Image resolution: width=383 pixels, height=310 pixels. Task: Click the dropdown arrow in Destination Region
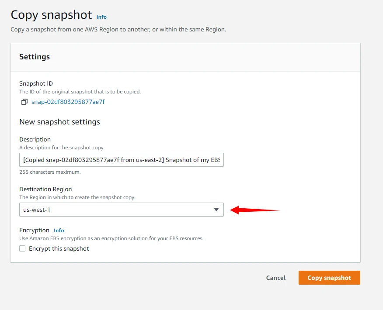[216, 210]
